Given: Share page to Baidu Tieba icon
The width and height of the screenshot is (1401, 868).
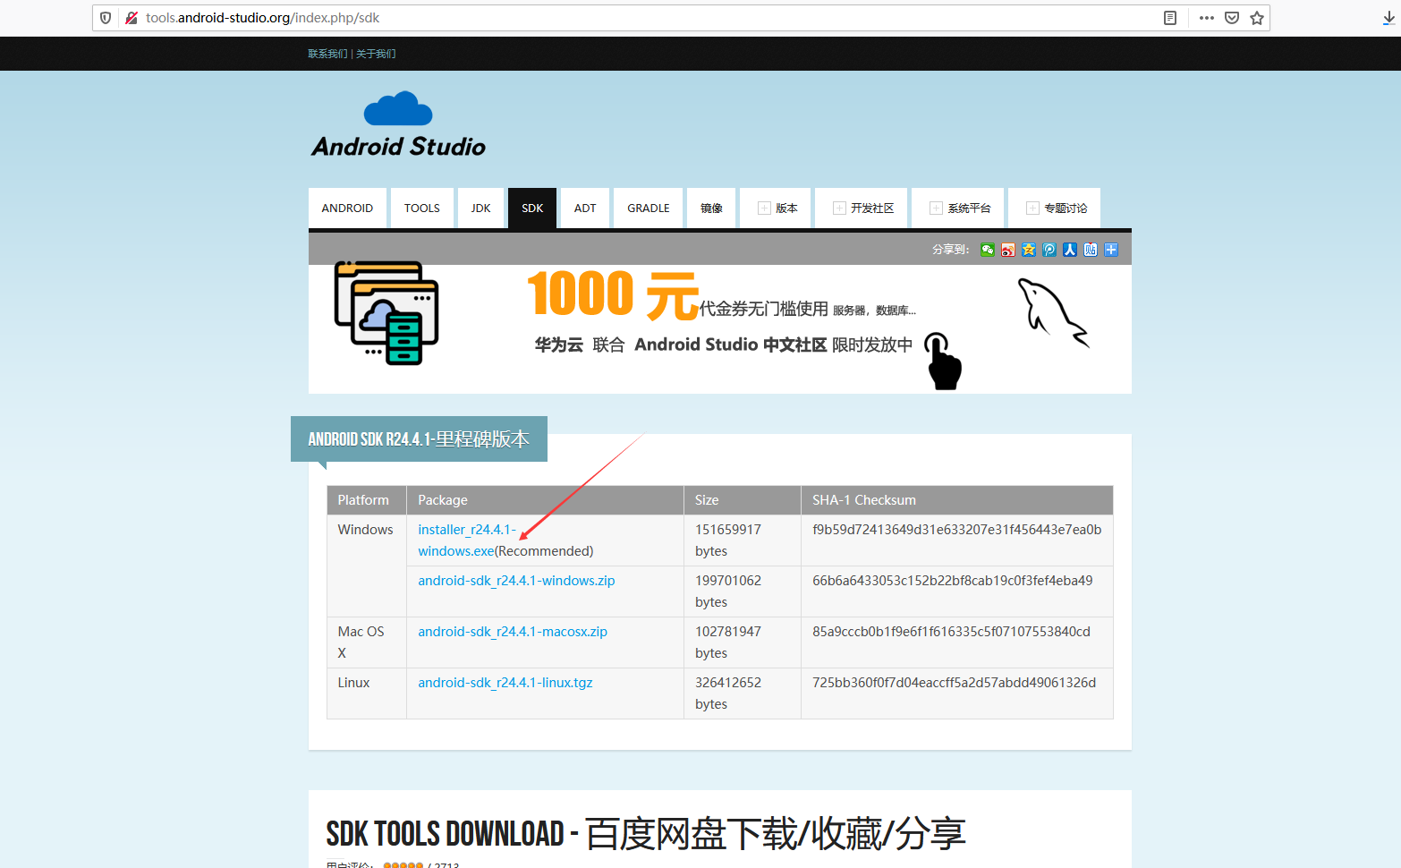Looking at the screenshot, I should (1091, 250).
